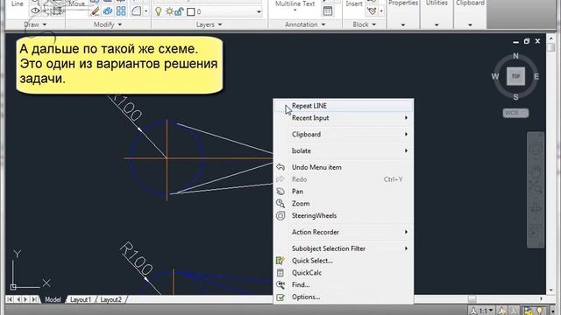The image size is (561, 315).
Task: Click the first-tab navigation arrow
Action: 10,299
